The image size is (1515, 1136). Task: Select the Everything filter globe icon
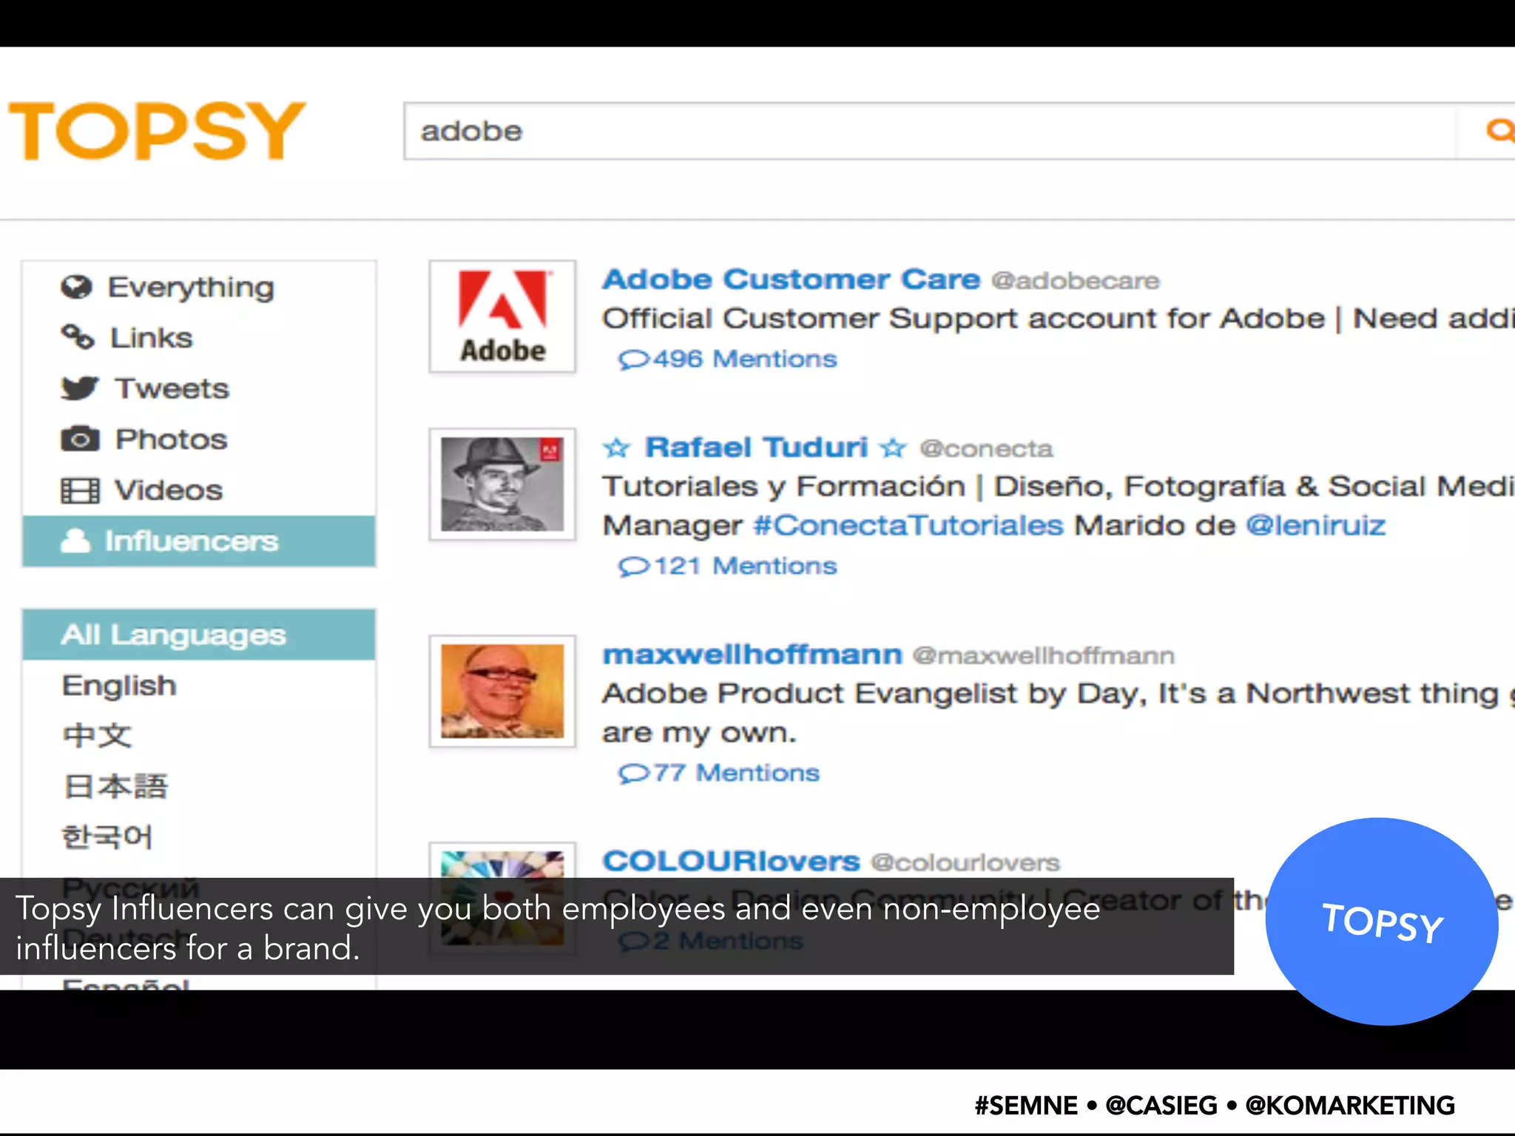tap(76, 287)
